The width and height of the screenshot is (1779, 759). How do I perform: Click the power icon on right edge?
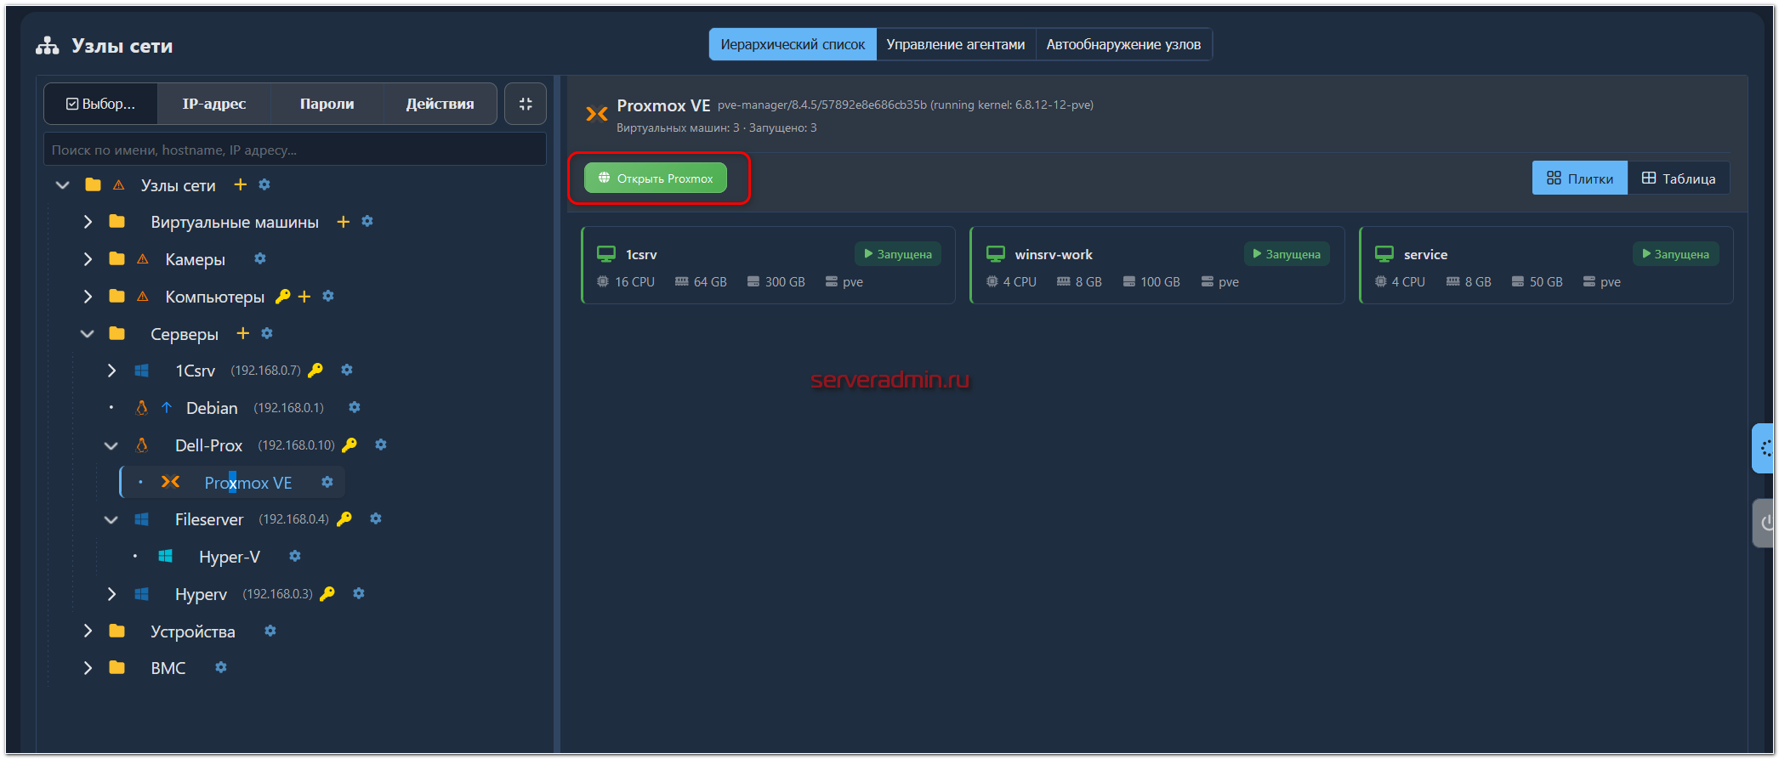[x=1765, y=523]
